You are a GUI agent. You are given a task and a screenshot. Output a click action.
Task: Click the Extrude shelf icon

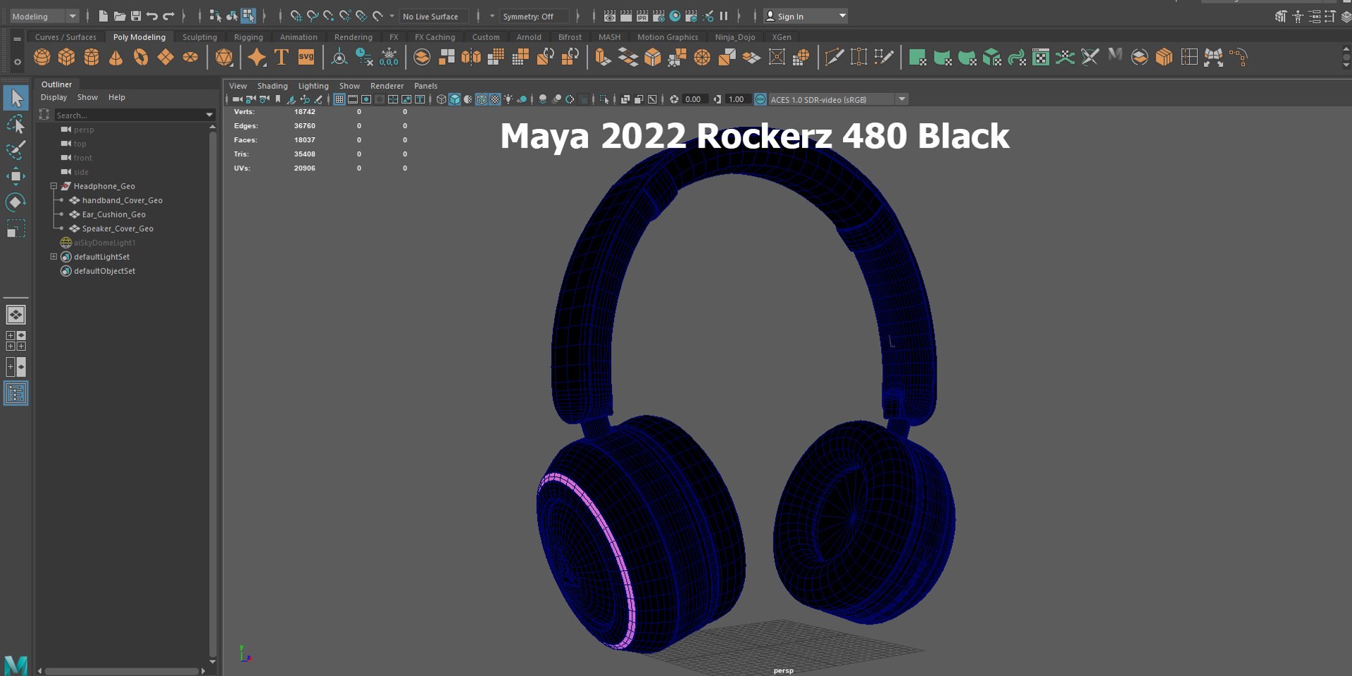pos(603,57)
